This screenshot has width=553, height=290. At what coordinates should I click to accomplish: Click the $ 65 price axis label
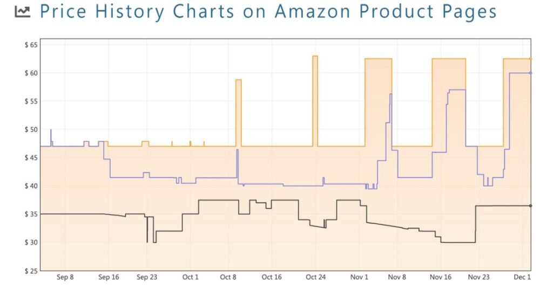pyautogui.click(x=31, y=45)
